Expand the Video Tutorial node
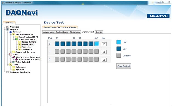172x107 pixels. [10, 62]
